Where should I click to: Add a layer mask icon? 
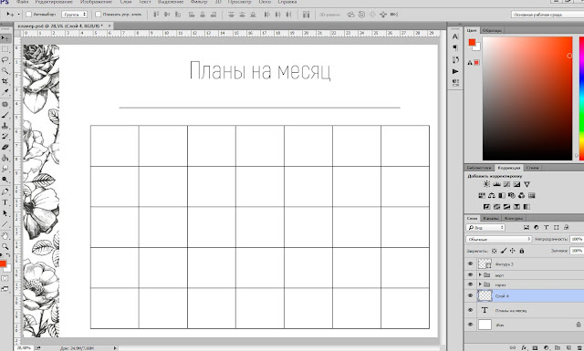(x=536, y=347)
